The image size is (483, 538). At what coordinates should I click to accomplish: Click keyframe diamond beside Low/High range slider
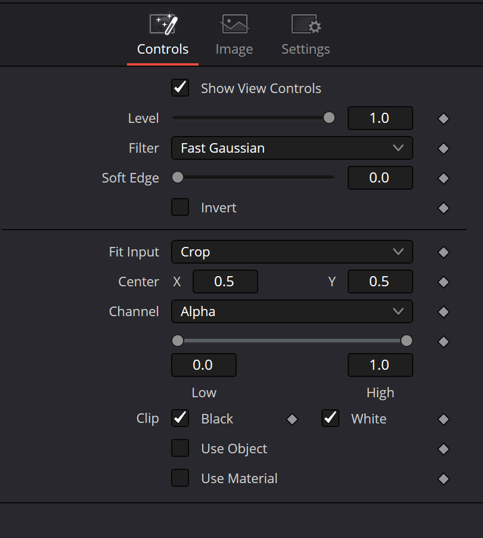tap(444, 341)
